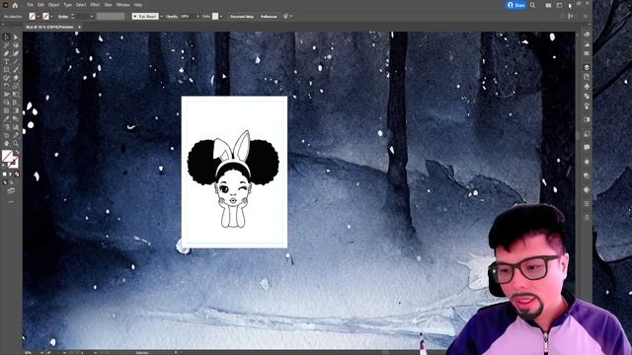Image resolution: width=632 pixels, height=355 pixels.
Task: Open the Layers panel icon
Action: (587, 67)
